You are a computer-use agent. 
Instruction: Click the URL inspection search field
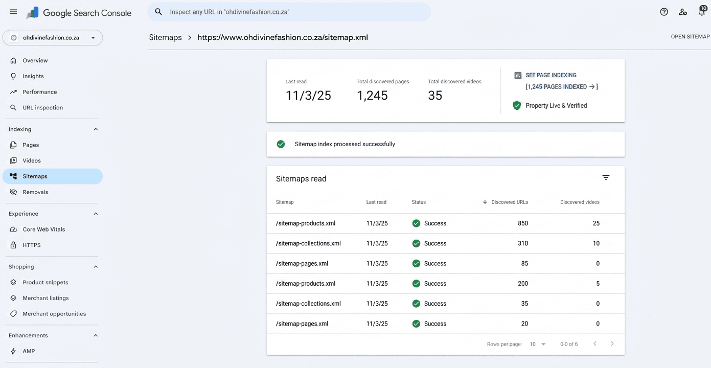[x=289, y=12]
